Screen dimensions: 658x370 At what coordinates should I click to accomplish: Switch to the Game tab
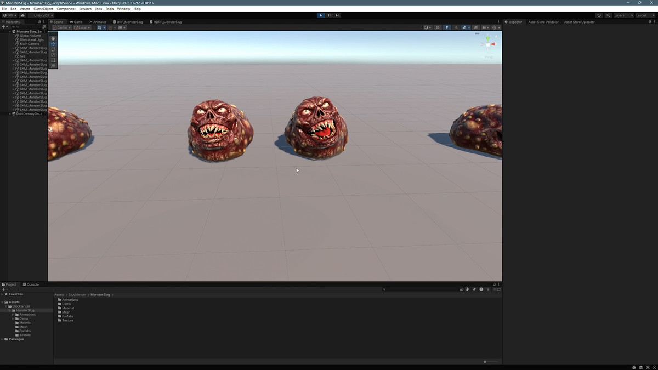pos(76,22)
